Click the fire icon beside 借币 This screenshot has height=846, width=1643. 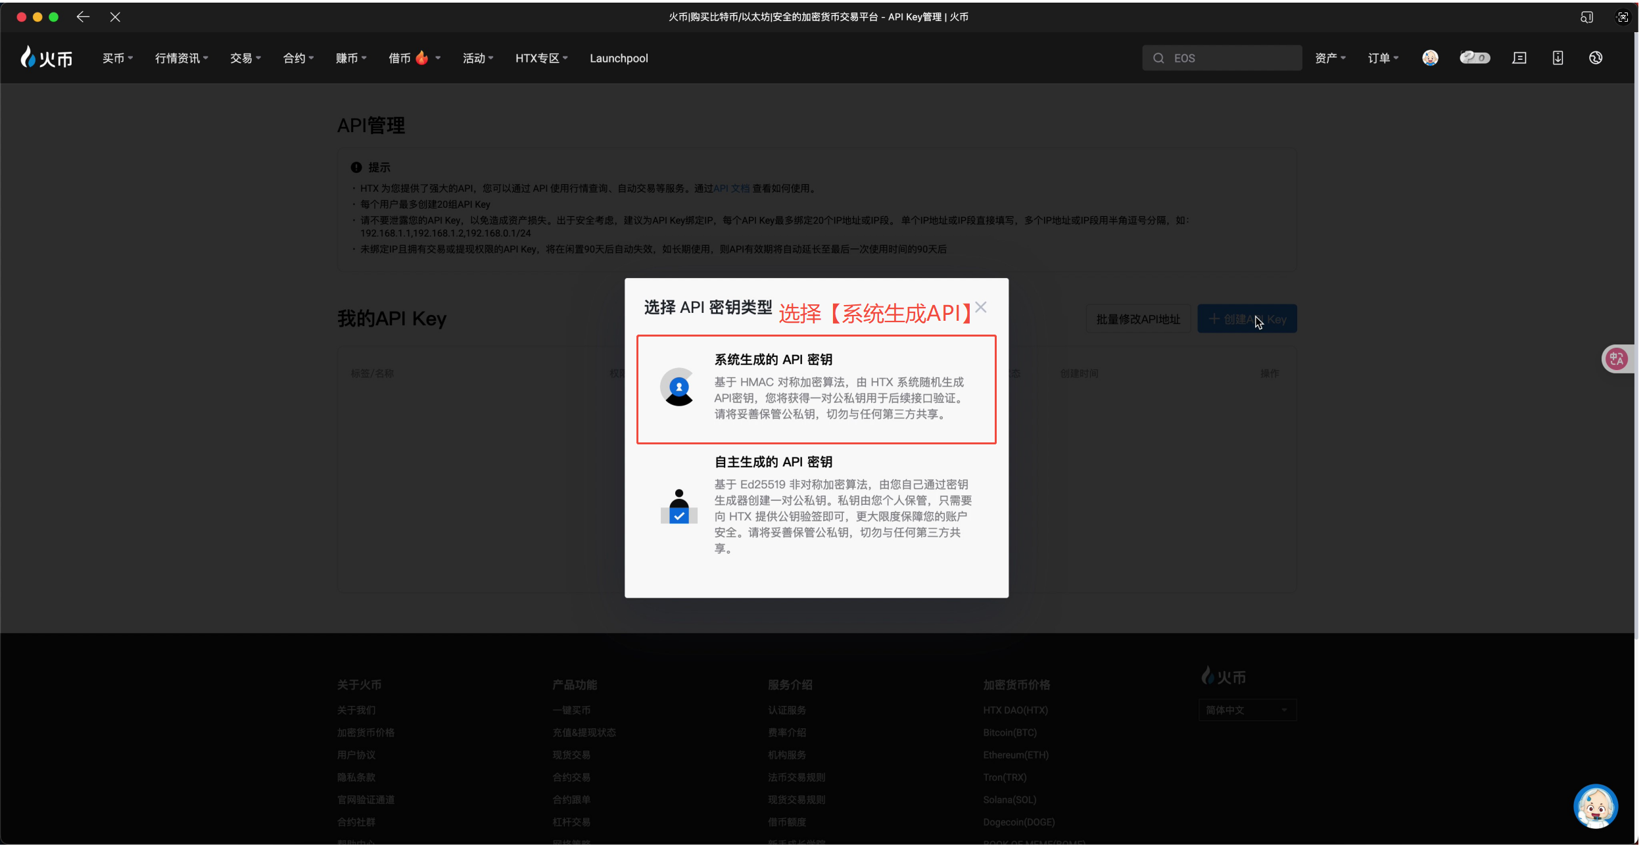422,58
